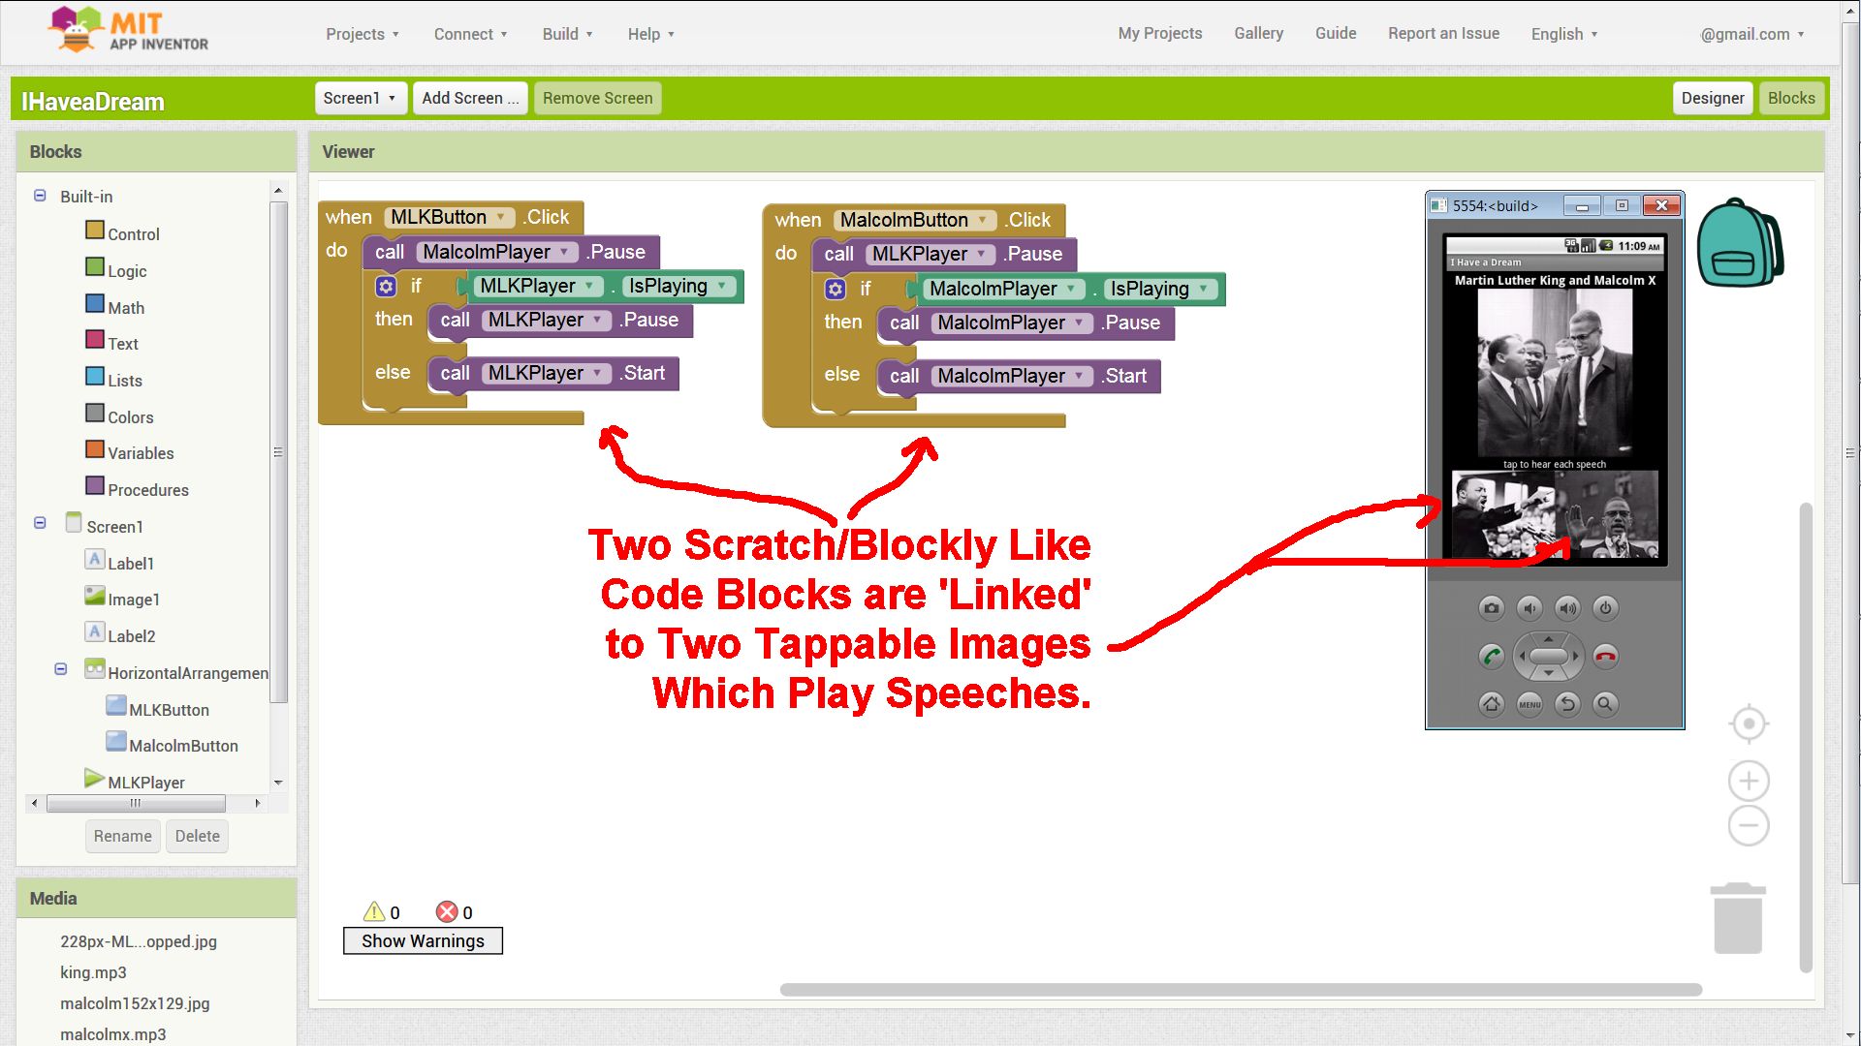1861x1046 pixels.
Task: Click the Image1 component icon
Action: point(96,598)
